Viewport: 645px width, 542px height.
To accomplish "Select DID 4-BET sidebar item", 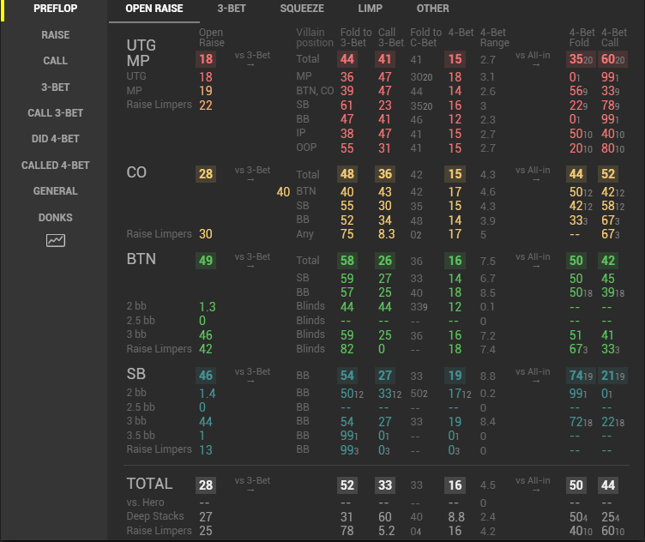I will click(x=56, y=139).
